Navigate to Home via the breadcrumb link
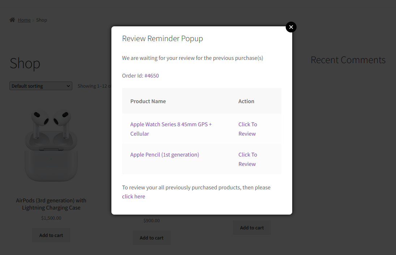 (24, 20)
